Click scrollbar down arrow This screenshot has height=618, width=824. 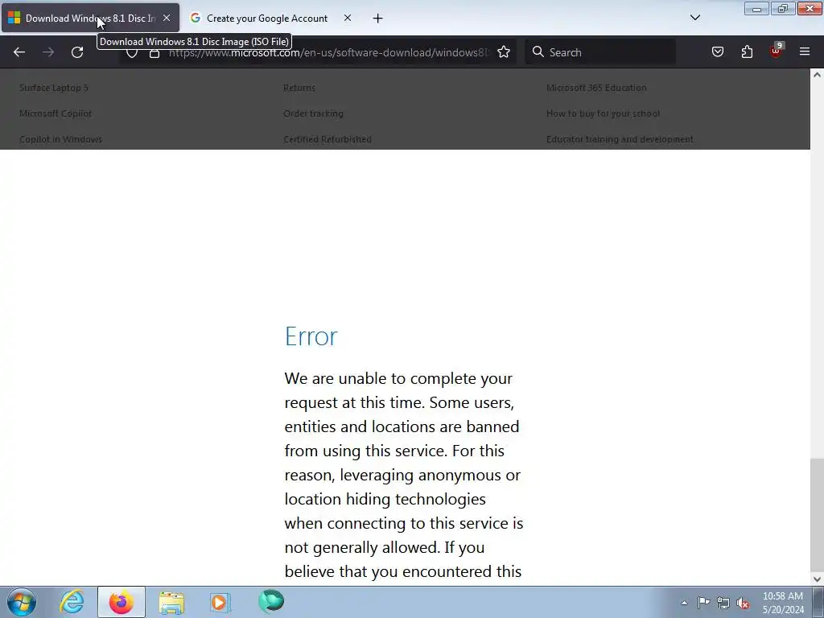coord(817,579)
